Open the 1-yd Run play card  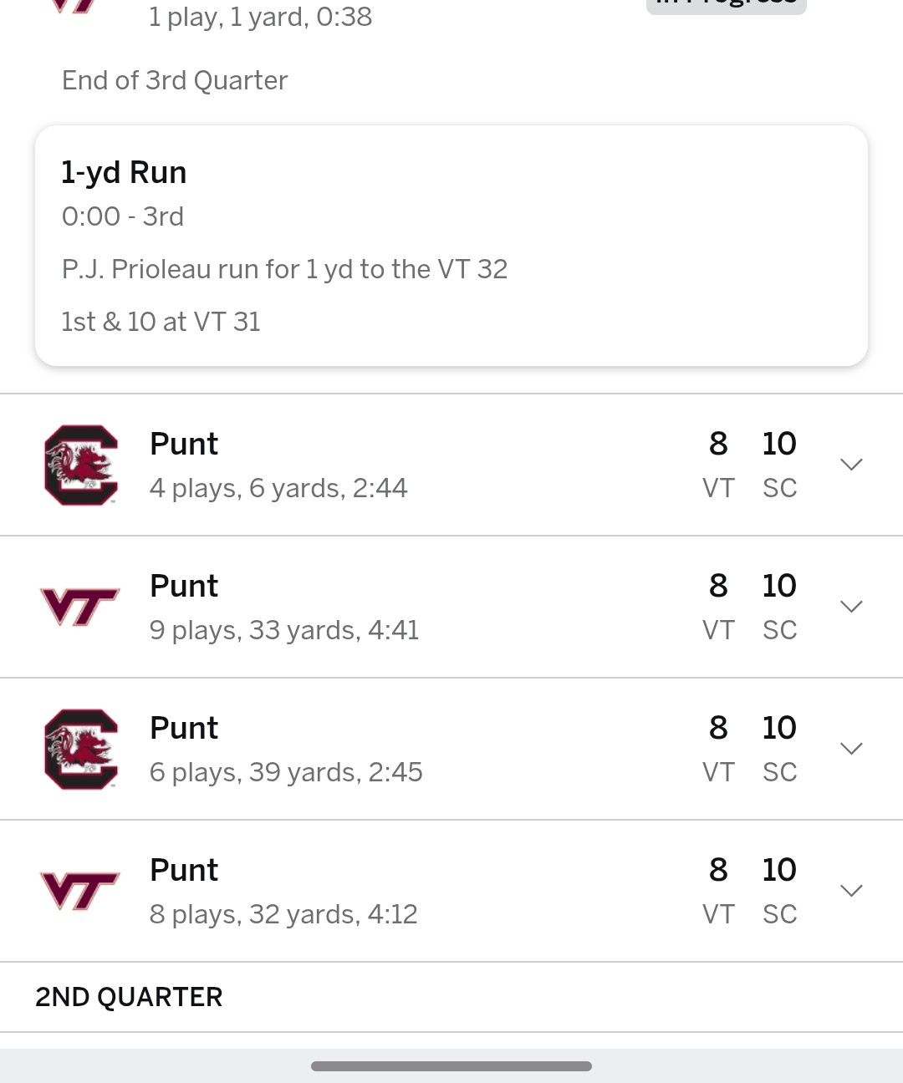point(451,246)
